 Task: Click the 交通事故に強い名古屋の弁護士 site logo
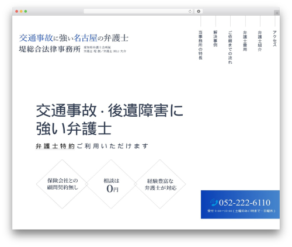tap(74, 38)
